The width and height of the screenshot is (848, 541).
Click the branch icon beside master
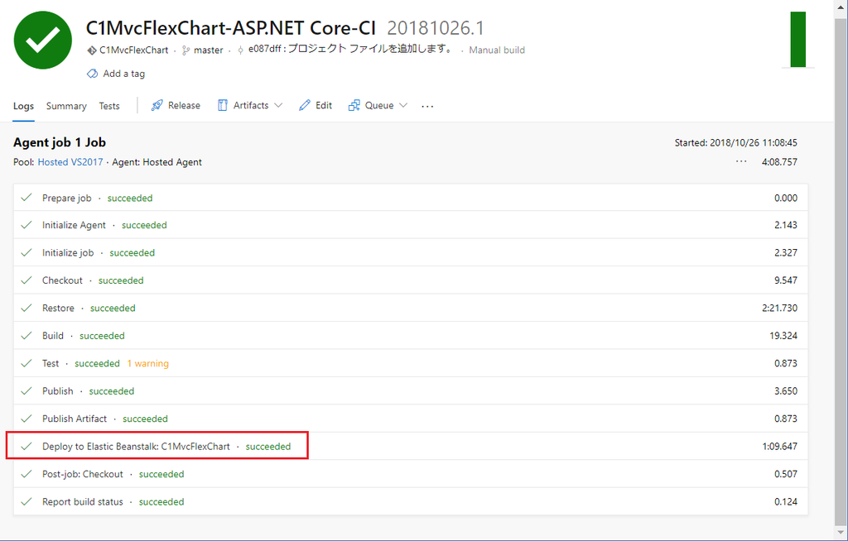(186, 50)
